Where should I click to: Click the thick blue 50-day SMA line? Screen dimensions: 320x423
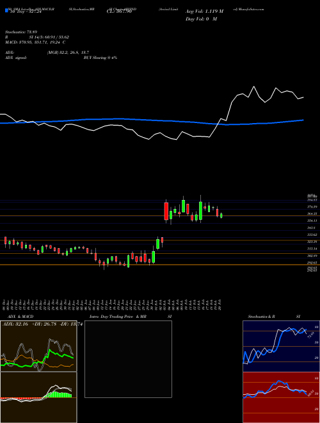click(x=151, y=120)
